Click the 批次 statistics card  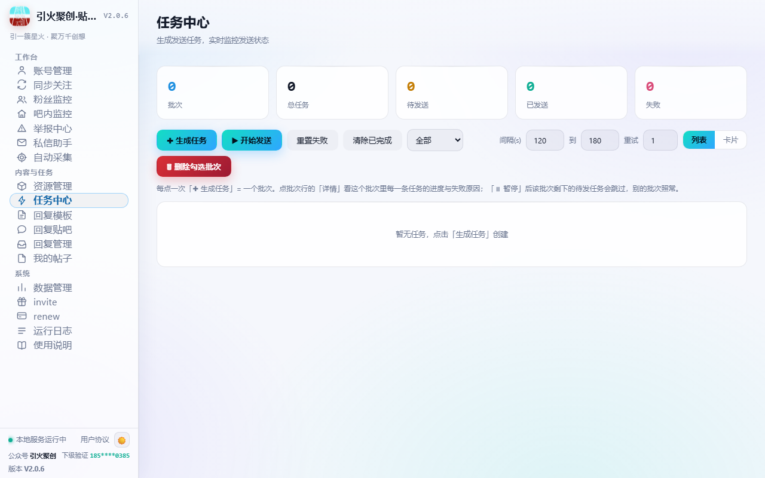[213, 93]
